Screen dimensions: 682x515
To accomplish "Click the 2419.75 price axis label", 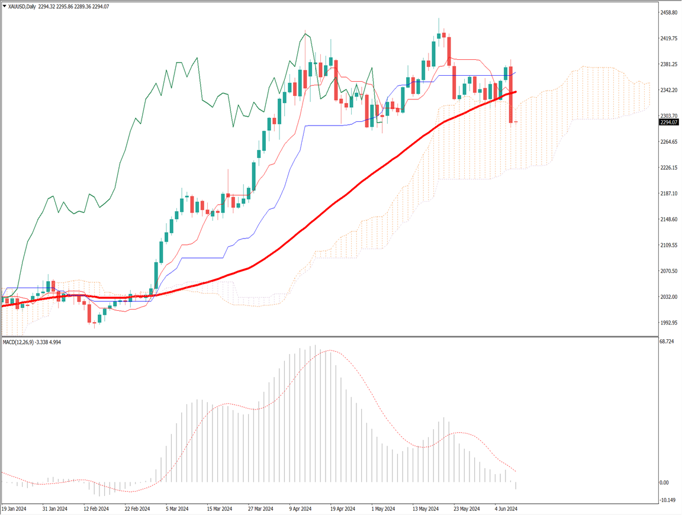I will click(x=669, y=38).
